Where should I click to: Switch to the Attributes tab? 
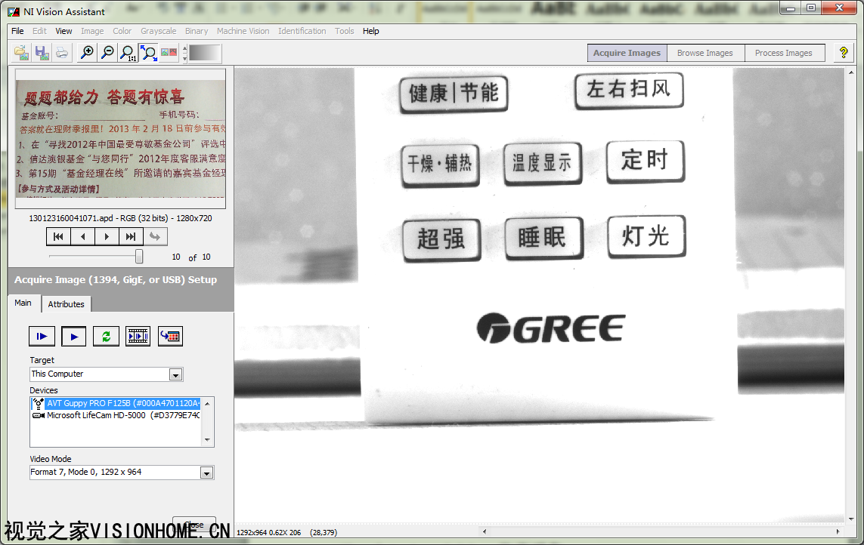[x=66, y=304]
